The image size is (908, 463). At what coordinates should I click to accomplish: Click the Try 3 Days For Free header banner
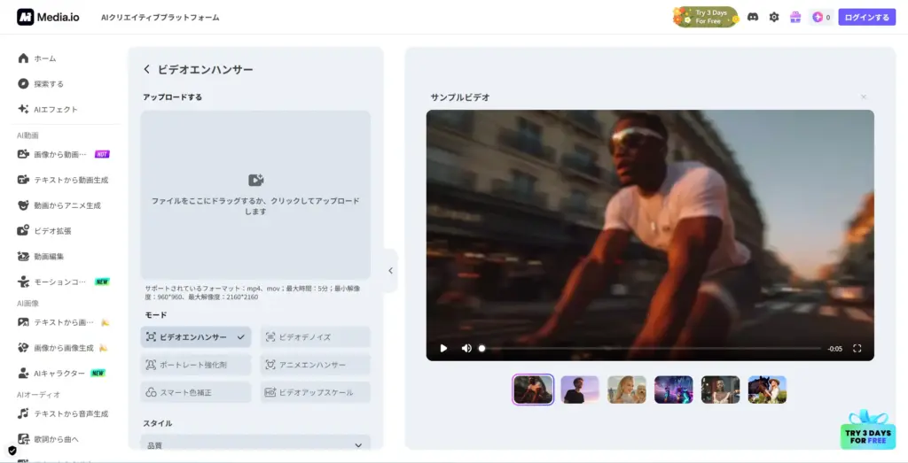tap(706, 18)
